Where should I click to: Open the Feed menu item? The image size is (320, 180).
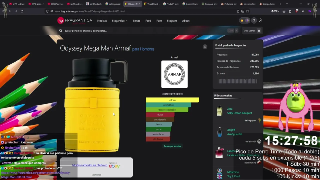tap(148, 21)
